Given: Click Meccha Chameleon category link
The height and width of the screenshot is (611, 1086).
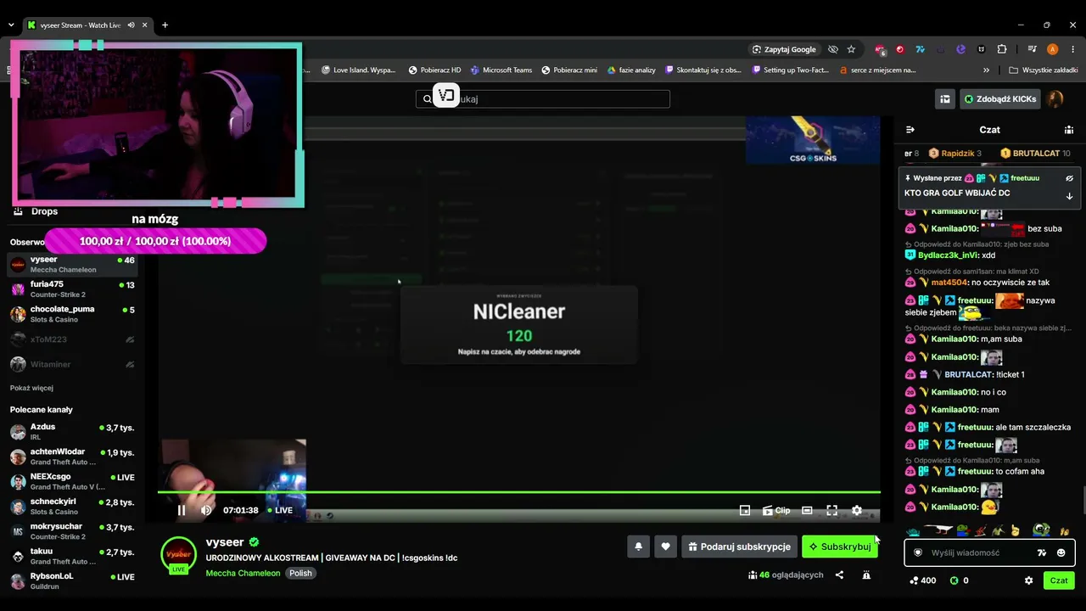Looking at the screenshot, I should 243,573.
